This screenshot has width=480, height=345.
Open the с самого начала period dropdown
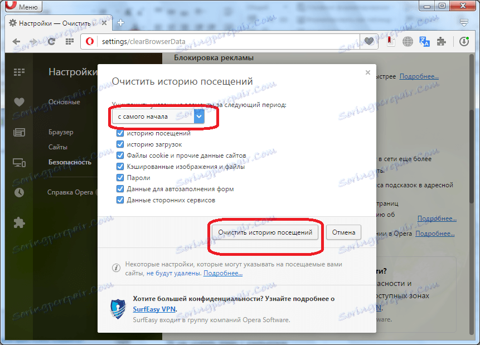click(x=158, y=116)
